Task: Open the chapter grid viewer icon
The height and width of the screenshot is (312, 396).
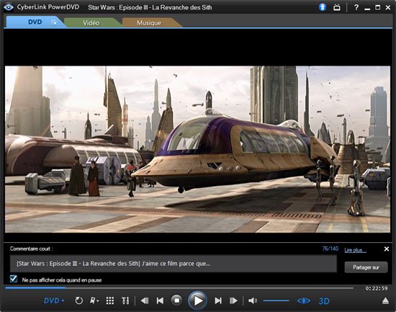Action: click(x=110, y=300)
